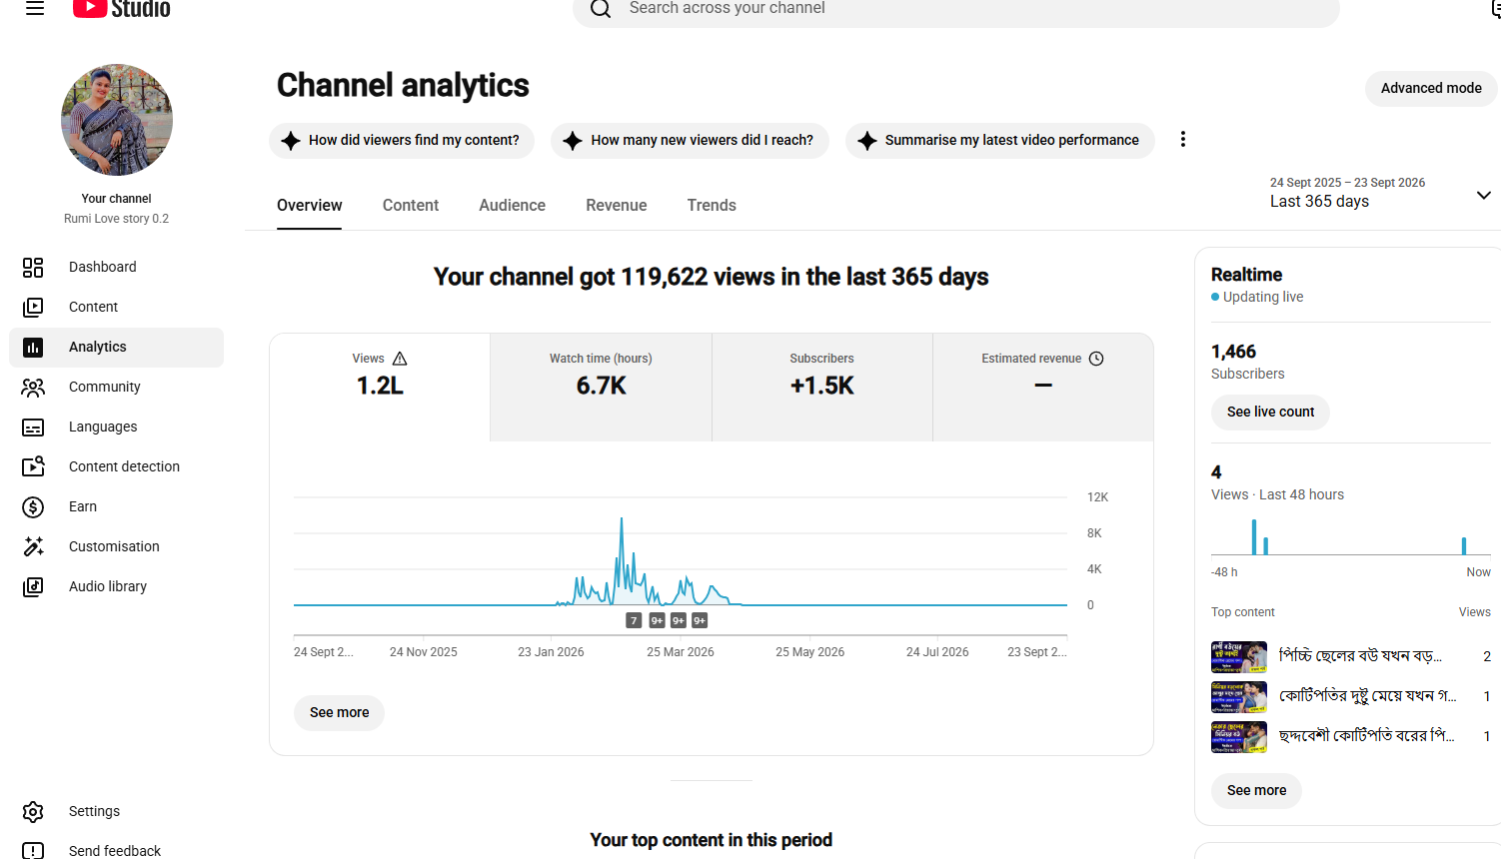The width and height of the screenshot is (1501, 859).
Task: Click See more in the Realtime panel
Action: pos(1256,790)
